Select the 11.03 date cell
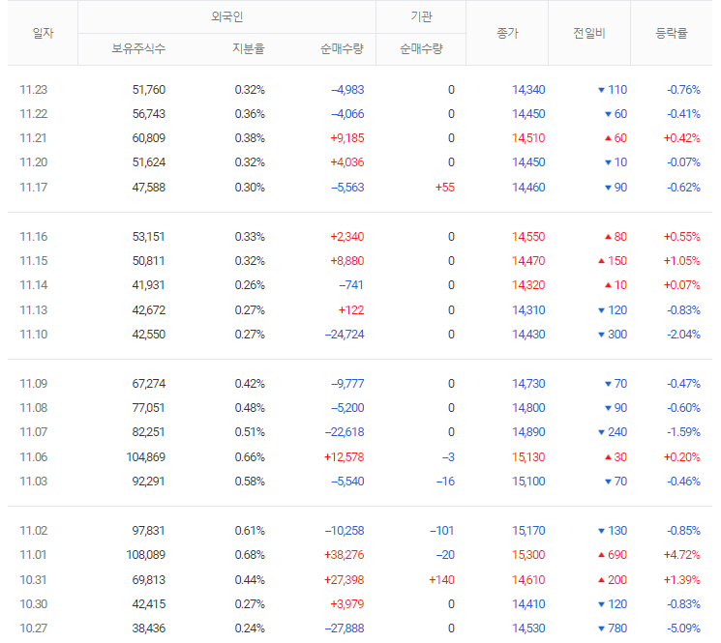 click(x=34, y=482)
